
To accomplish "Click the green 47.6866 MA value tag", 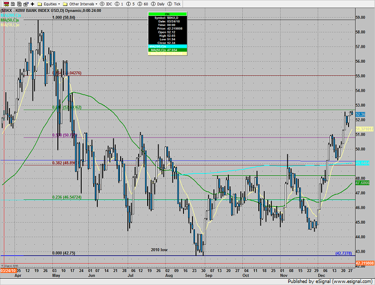I will pyautogui.click(x=363, y=183).
